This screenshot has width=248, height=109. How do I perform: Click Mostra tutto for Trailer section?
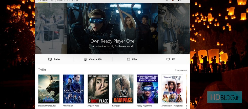(181, 70)
